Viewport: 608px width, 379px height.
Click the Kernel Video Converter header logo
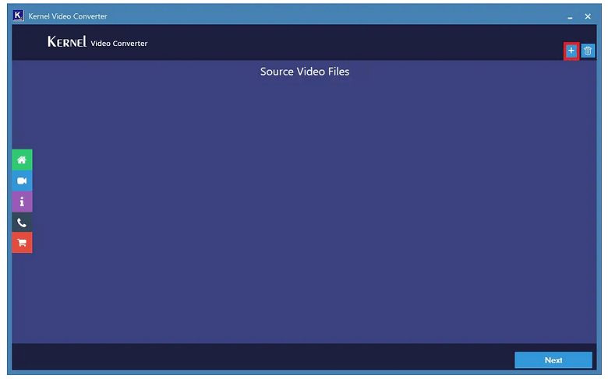point(97,42)
